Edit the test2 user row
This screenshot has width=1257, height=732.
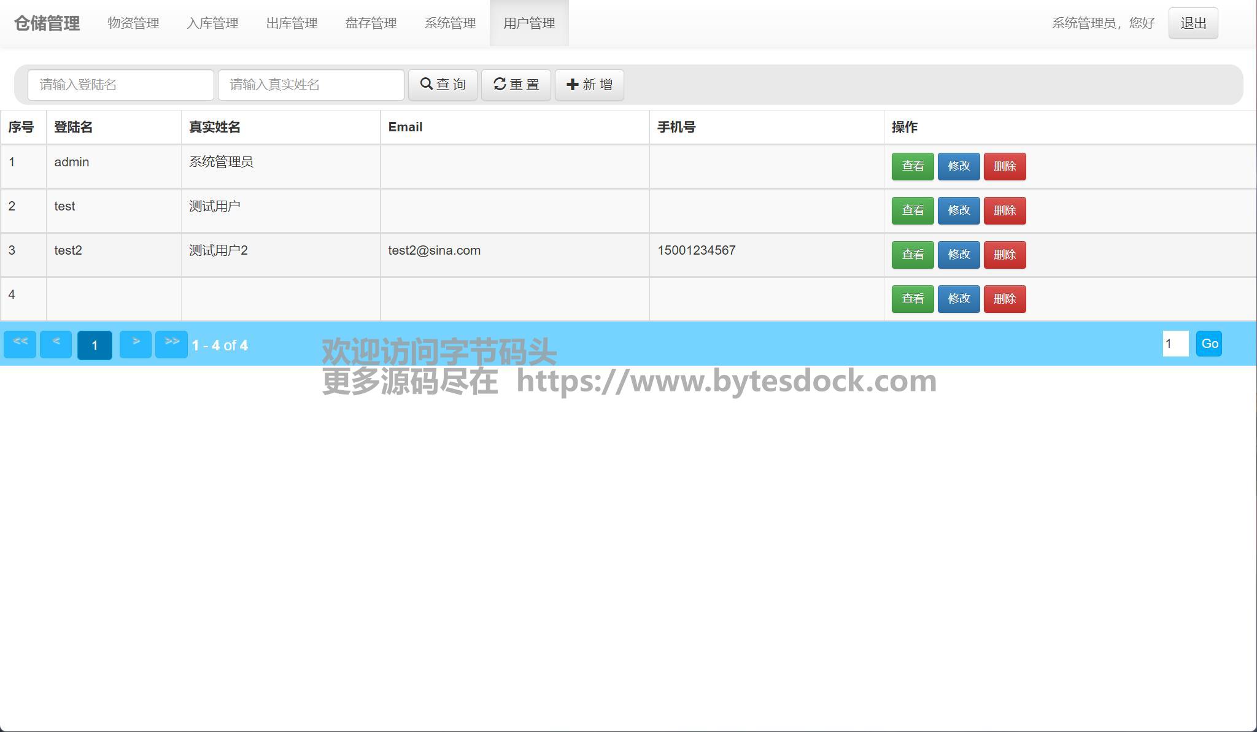click(958, 255)
